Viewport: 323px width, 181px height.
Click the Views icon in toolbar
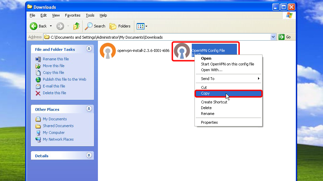pos(140,26)
